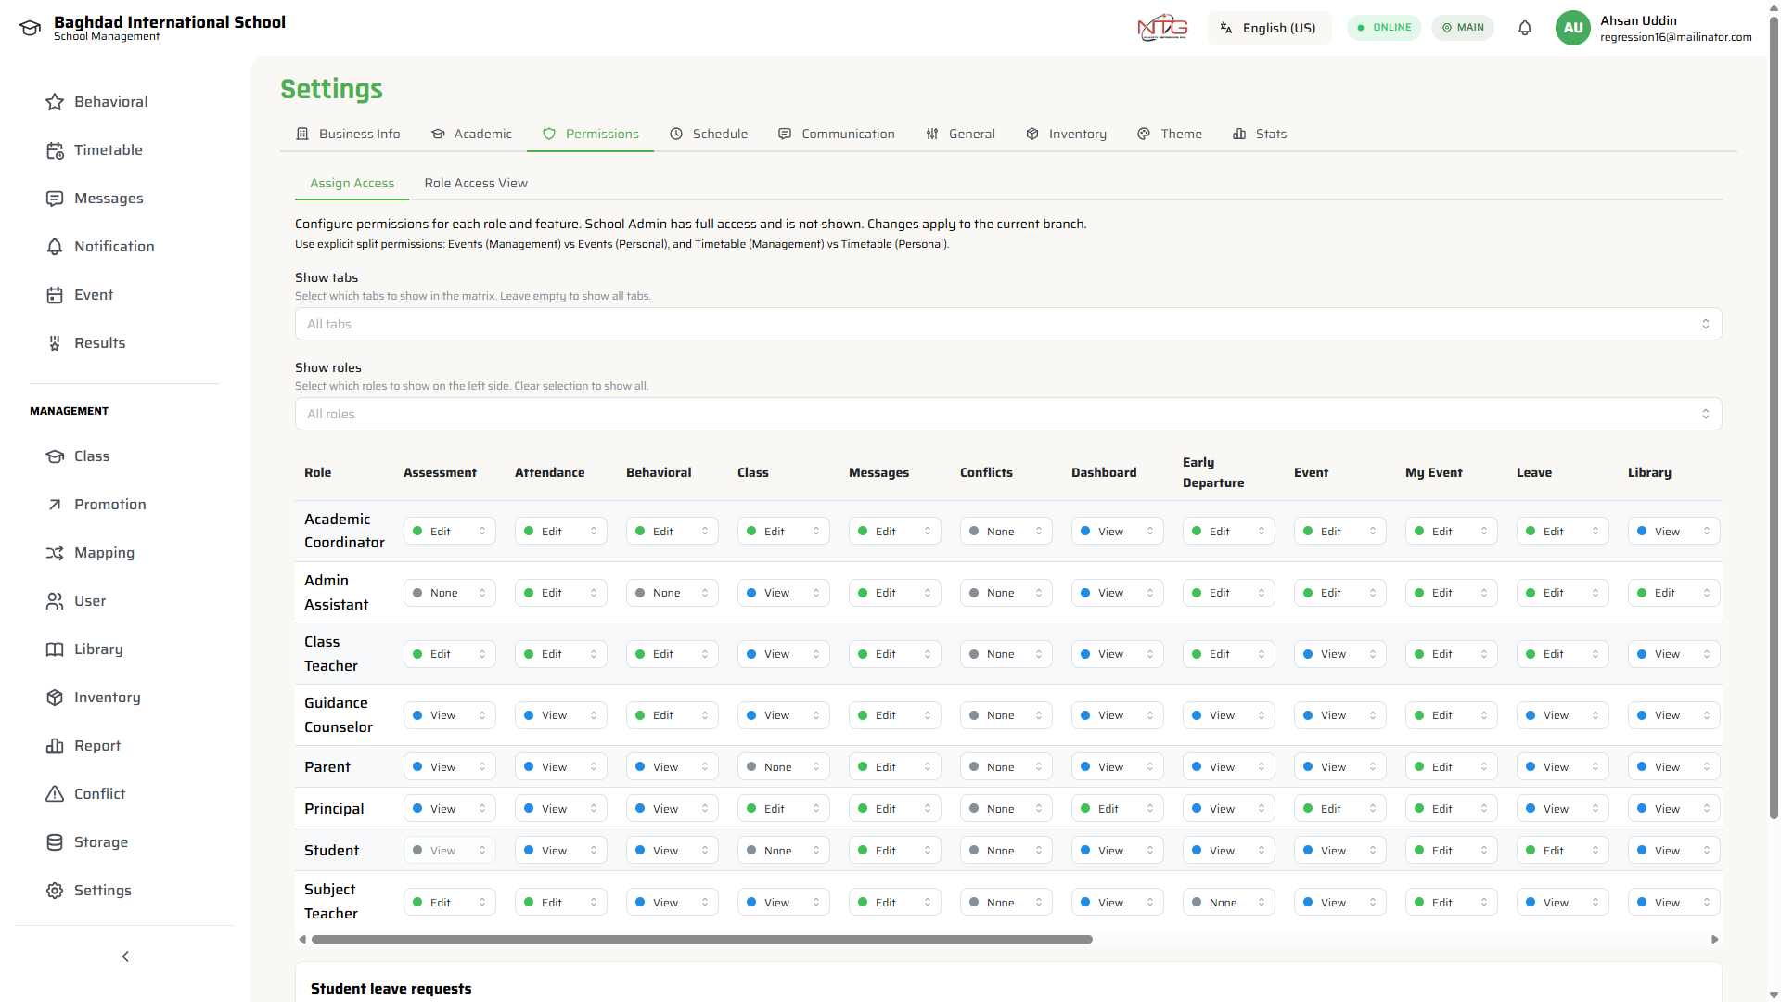The image size is (1781, 1002).
Task: Open Class Teacher Messages permission dropdown
Action: coord(895,655)
